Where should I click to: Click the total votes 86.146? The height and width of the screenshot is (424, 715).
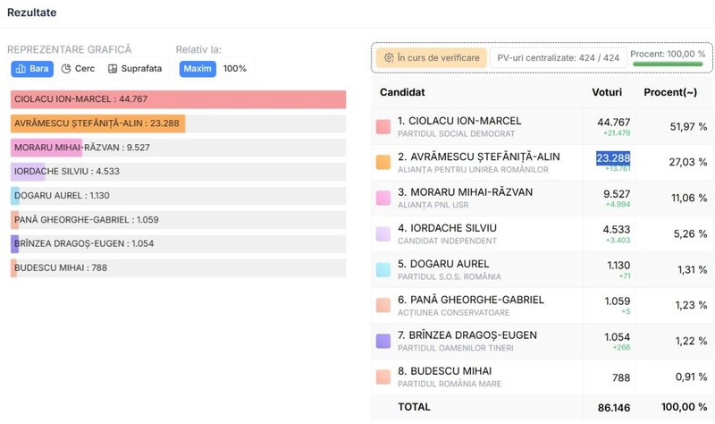[614, 408]
